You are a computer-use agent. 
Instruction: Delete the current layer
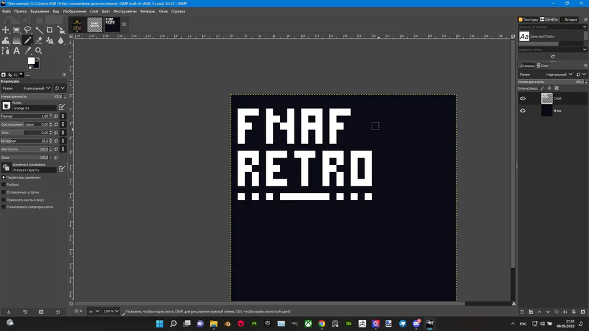click(x=582, y=312)
